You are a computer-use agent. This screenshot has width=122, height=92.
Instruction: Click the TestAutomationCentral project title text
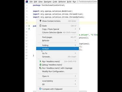click(88, 2)
